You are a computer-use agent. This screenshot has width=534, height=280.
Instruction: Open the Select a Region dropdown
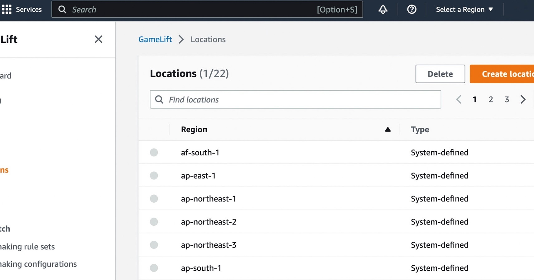464,9
